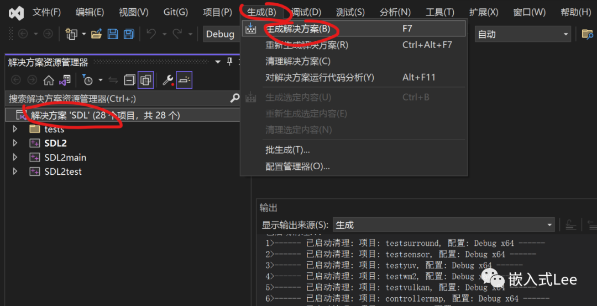The height and width of the screenshot is (306, 597).
Task: Click the redo arrow icon
Action: [x=177, y=34]
